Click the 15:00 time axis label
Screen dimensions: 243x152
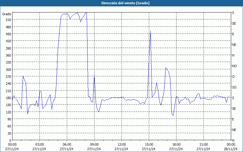coord(149,145)
